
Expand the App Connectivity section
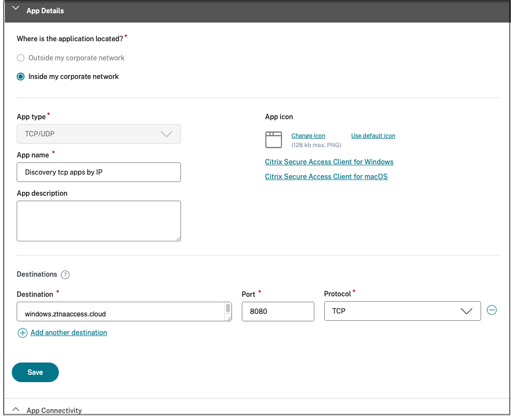pyautogui.click(x=16, y=410)
